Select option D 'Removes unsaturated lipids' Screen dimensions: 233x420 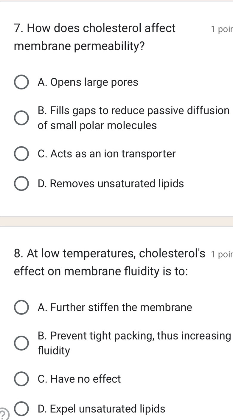[21, 184]
